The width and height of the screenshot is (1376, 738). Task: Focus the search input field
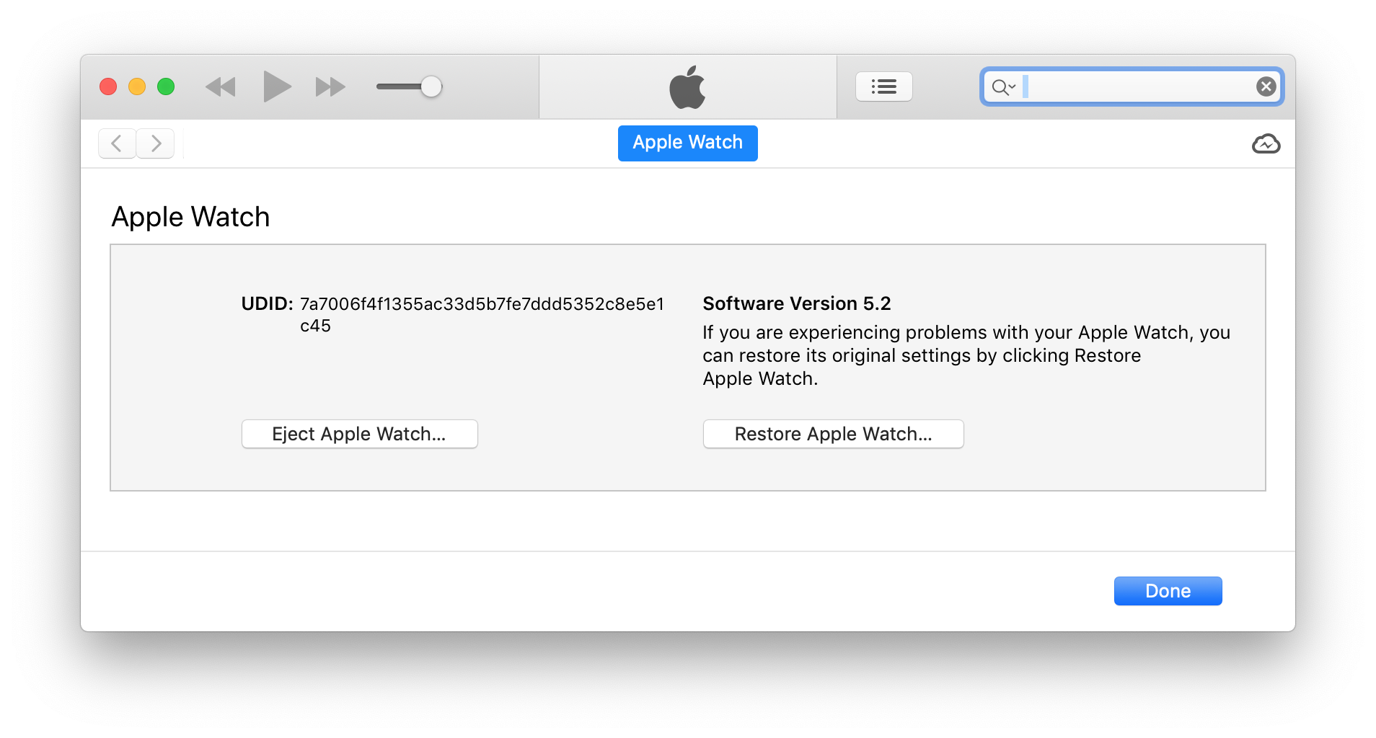click(x=1132, y=86)
